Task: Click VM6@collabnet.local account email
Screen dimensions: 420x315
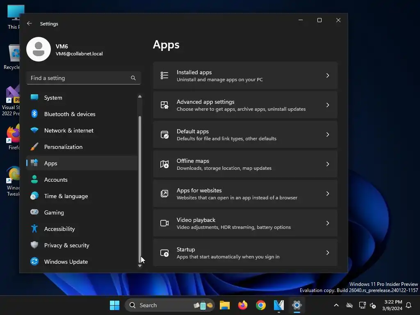Action: (79, 54)
